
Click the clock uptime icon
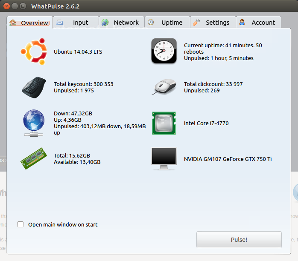(x=164, y=51)
